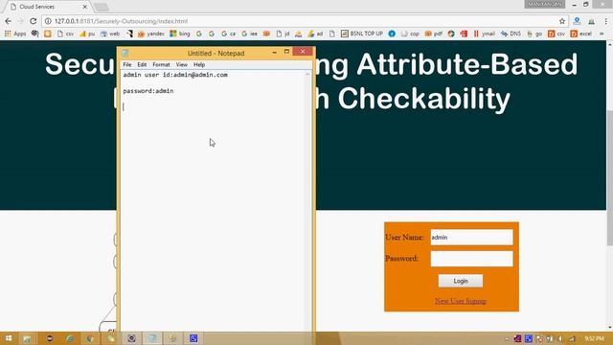This screenshot has width=613, height=345.
Task: Show more bookmarks with overflow chevron
Action: click(602, 34)
